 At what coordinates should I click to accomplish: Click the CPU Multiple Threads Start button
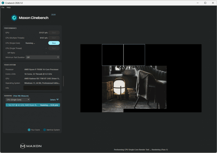point(54,38)
